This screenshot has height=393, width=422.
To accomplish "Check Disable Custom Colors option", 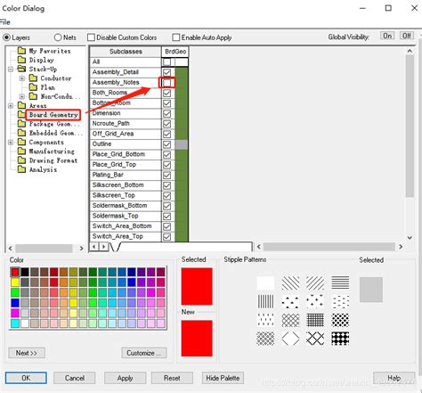I will (x=91, y=37).
